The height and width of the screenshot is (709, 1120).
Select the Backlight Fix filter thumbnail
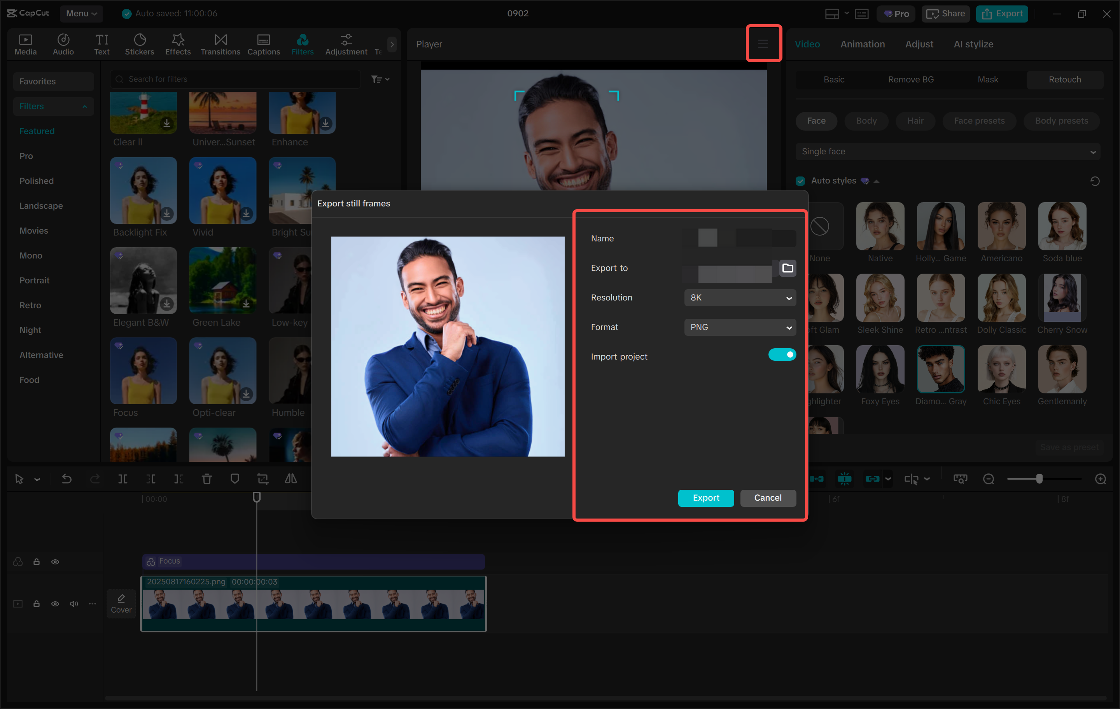tap(143, 190)
